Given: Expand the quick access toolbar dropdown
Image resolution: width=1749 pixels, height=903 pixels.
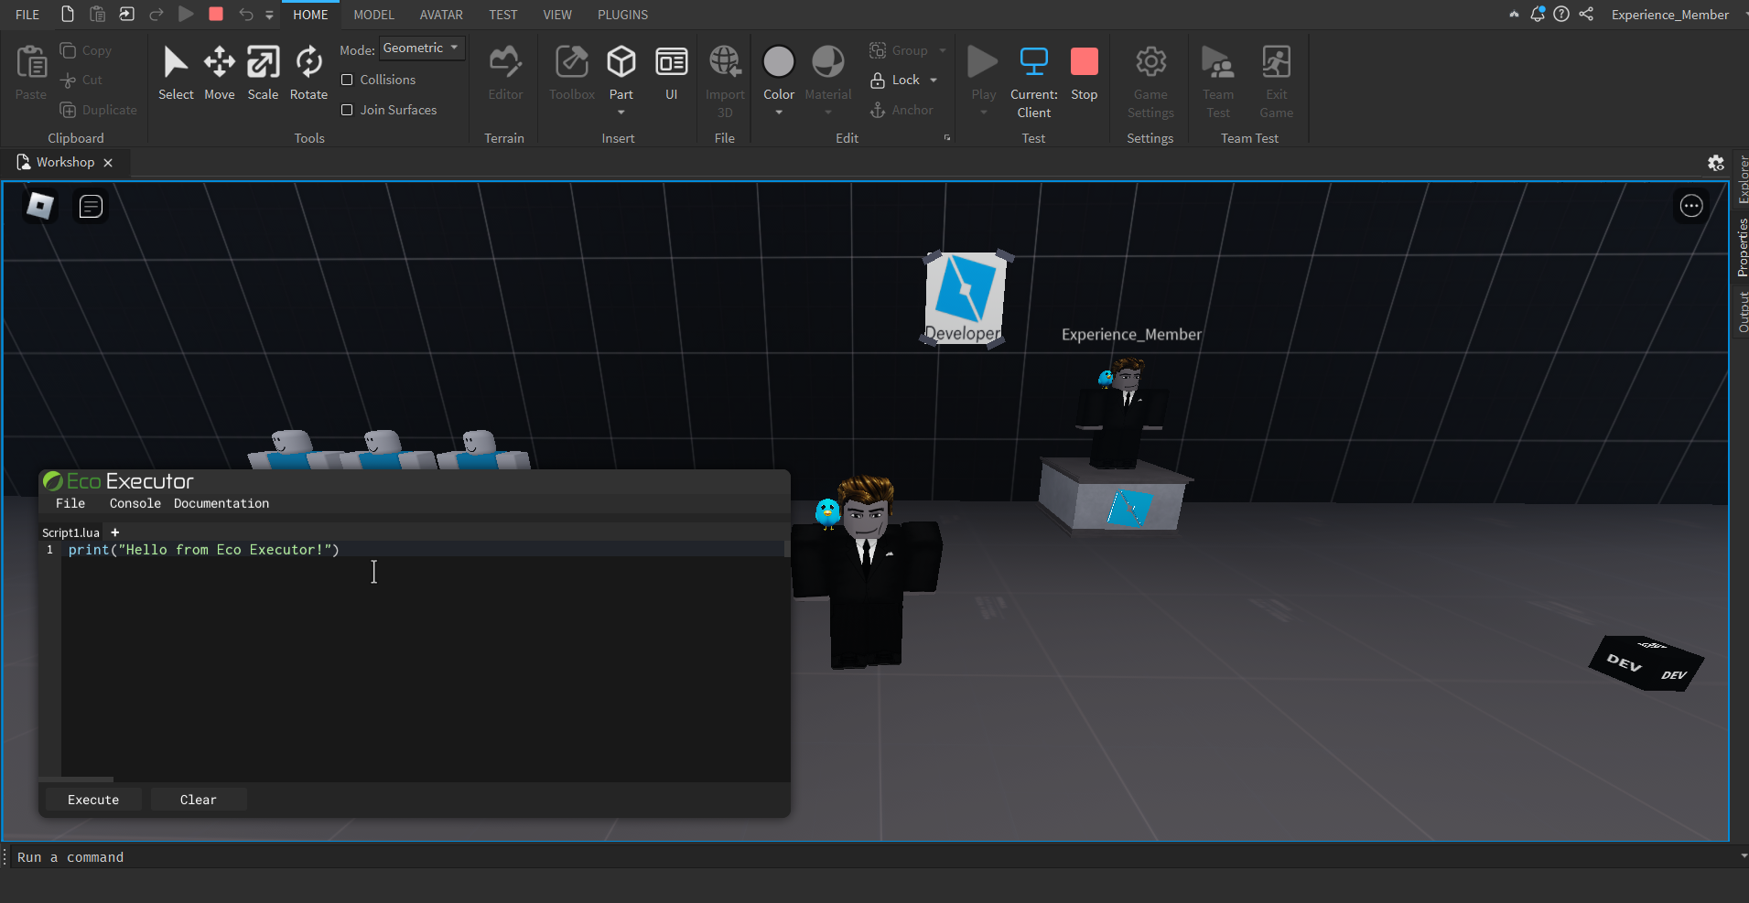Looking at the screenshot, I should pyautogui.click(x=269, y=15).
